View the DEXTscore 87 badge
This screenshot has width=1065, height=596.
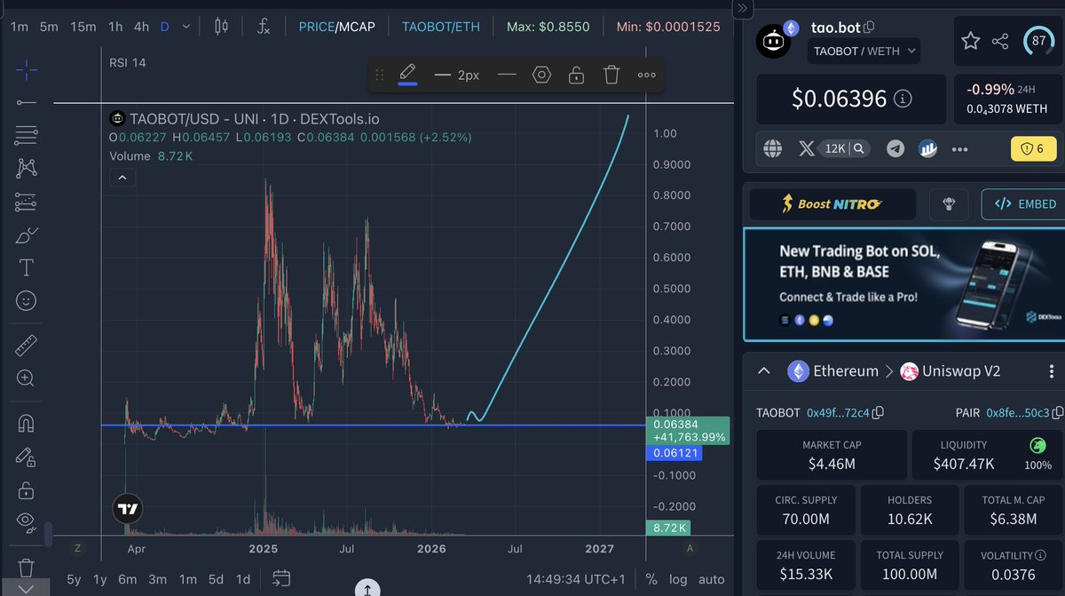1037,41
